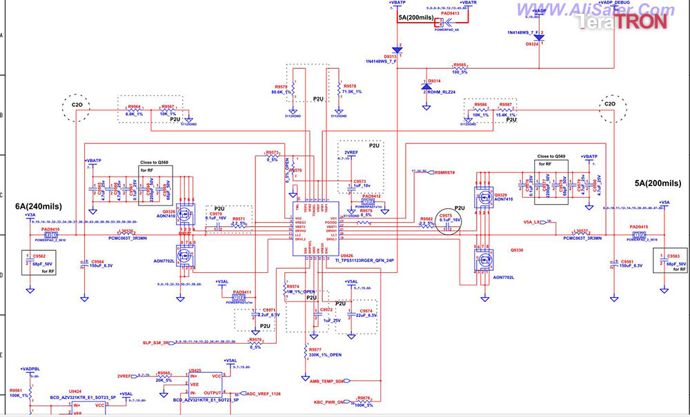Click the +V5A rail label
Viewport: 690px width, 417px height.
[664, 202]
